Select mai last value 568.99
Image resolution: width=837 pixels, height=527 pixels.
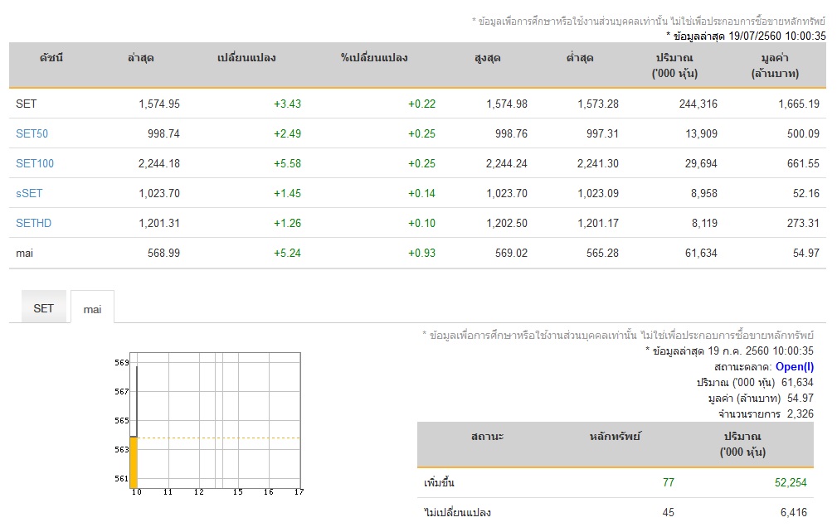pos(163,253)
